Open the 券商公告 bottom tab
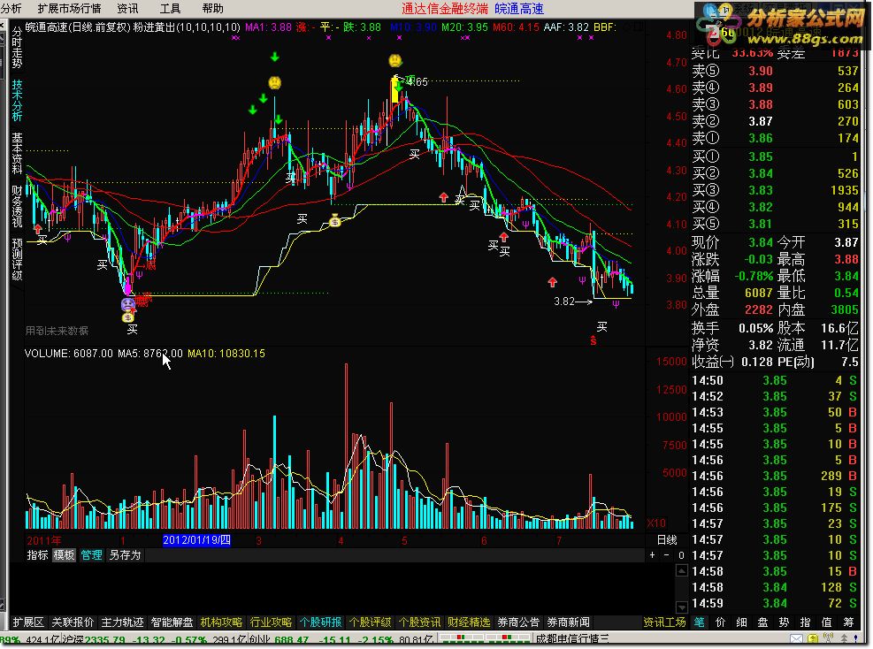 (x=518, y=622)
